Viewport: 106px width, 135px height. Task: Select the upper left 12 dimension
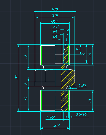[26, 57]
